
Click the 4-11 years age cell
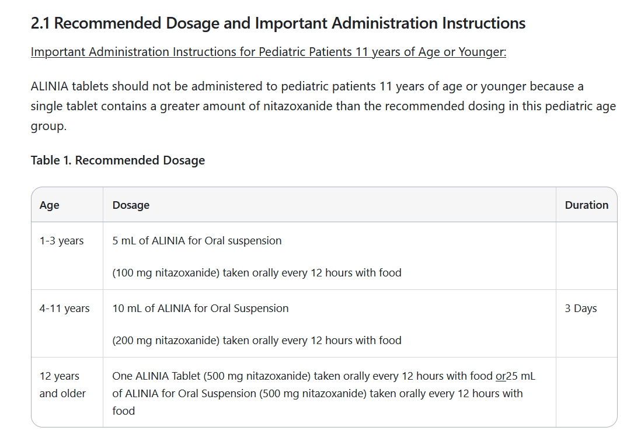65,309
